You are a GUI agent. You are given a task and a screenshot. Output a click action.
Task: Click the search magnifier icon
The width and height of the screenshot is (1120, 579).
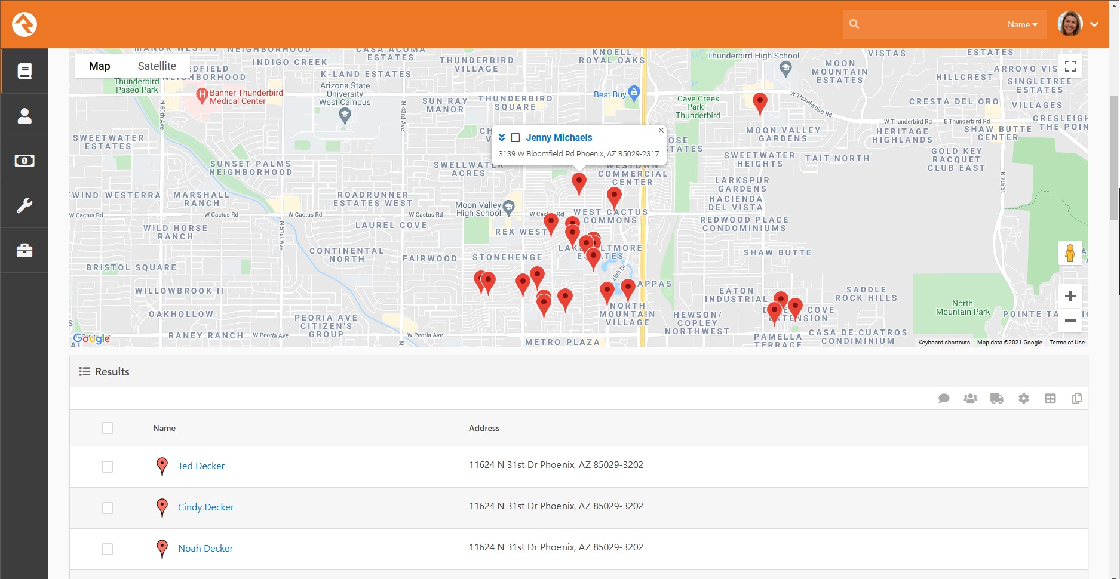[854, 24]
